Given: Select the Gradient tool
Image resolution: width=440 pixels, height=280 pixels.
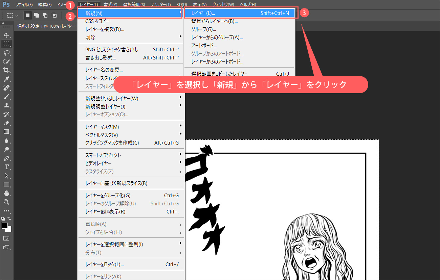Looking at the screenshot, I should point(6,132).
